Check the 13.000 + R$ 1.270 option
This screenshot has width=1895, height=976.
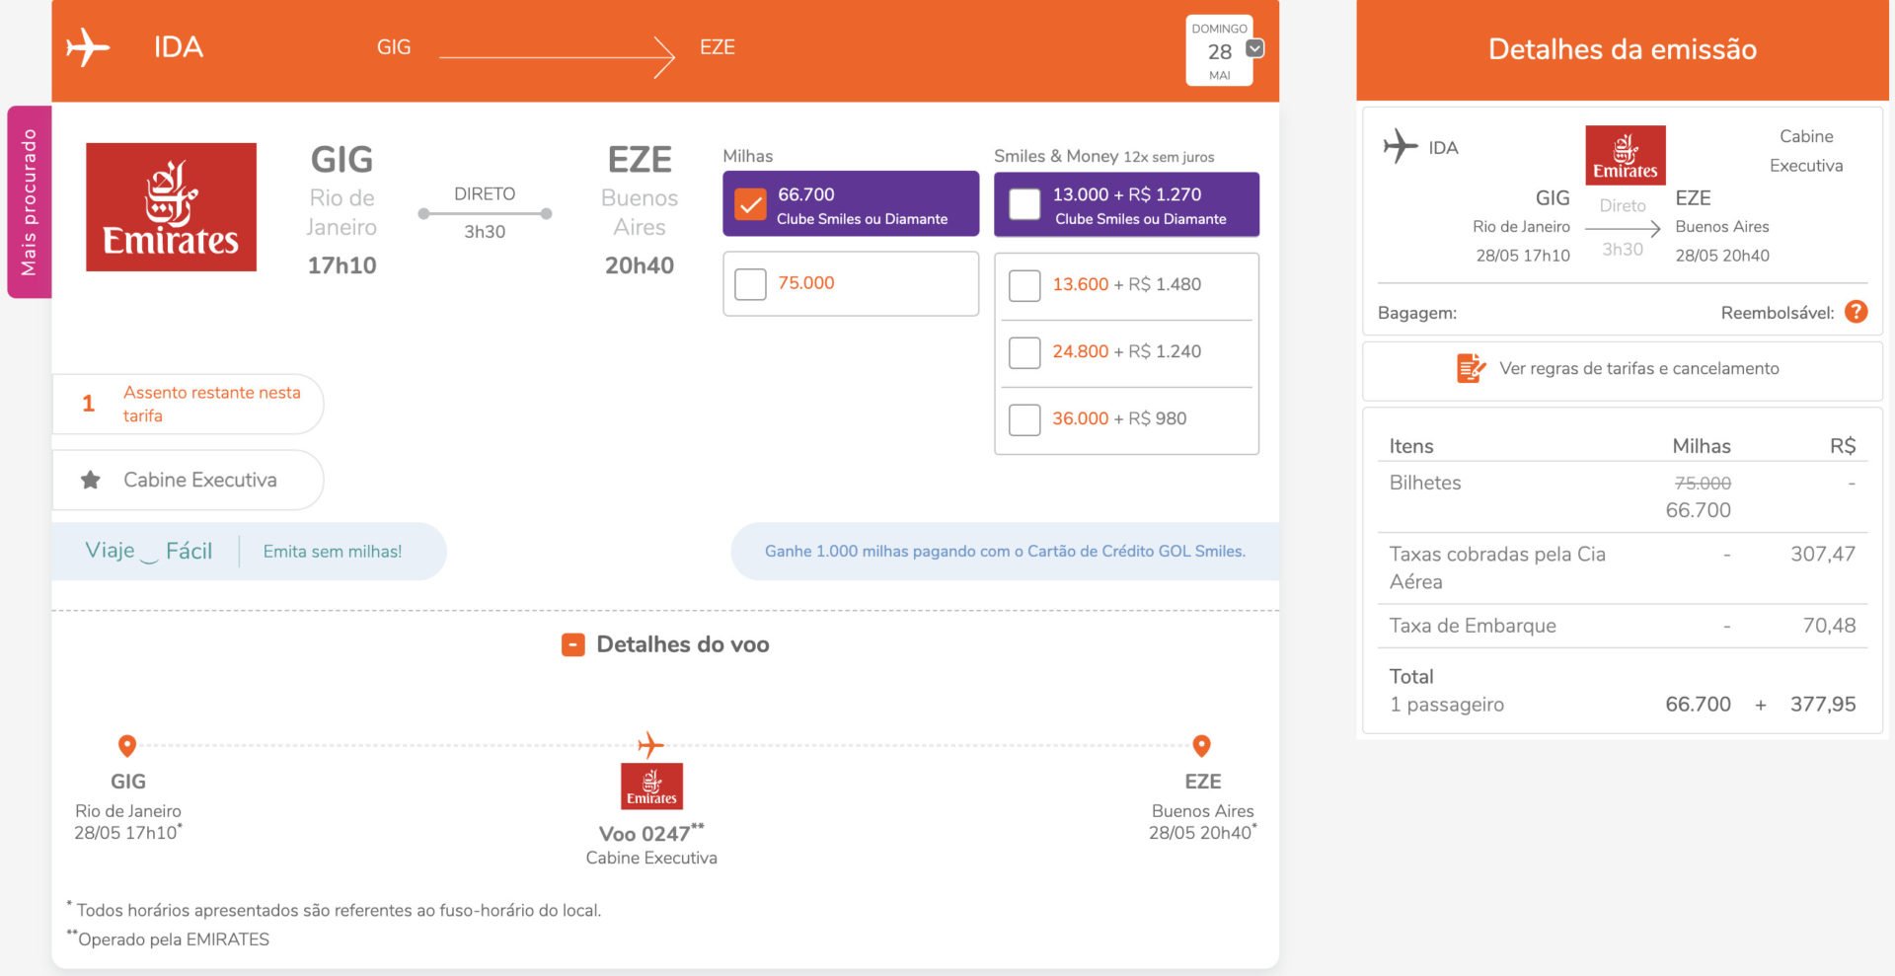(1024, 205)
